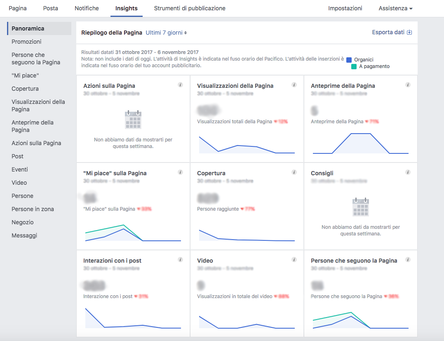Select Panoramica in the sidebar

click(39, 28)
